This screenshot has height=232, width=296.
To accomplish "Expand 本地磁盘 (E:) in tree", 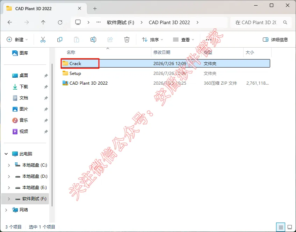I will pos(9,188).
